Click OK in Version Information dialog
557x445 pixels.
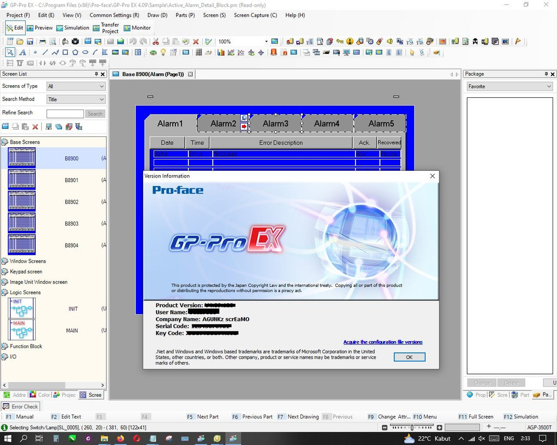(x=409, y=357)
